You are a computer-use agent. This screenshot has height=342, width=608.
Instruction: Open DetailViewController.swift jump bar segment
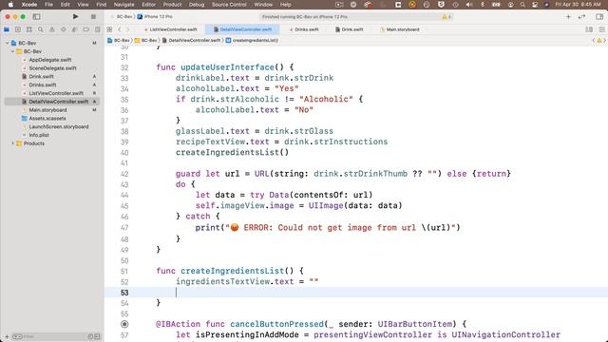click(191, 40)
